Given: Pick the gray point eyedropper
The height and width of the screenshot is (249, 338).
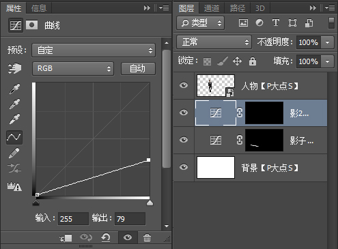Looking at the screenshot, I should click(14, 104).
